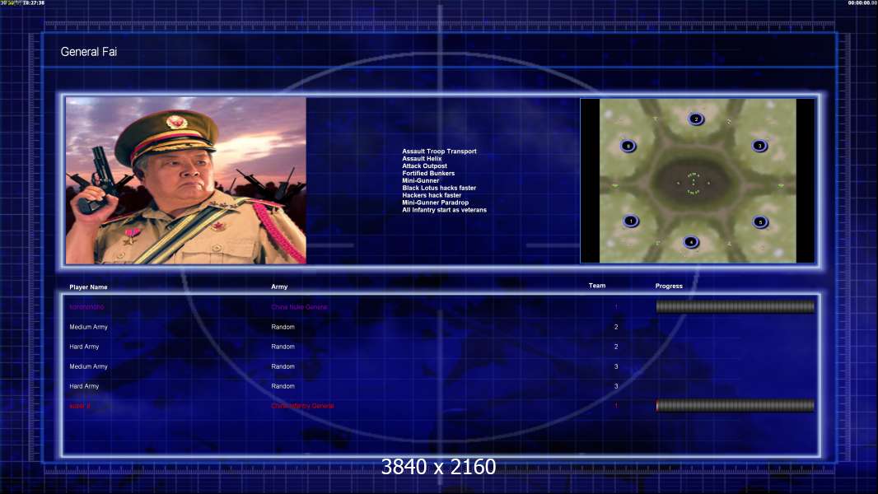Click the Hackers hack faster text
Screen dimensions: 878x494
[x=432, y=194]
